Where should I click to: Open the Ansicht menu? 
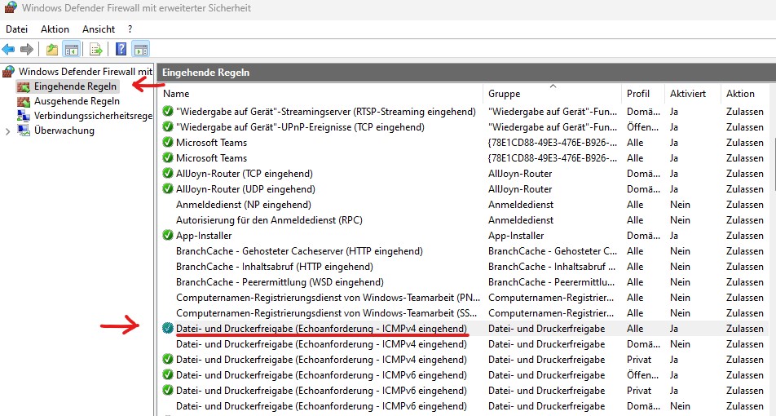click(x=99, y=29)
